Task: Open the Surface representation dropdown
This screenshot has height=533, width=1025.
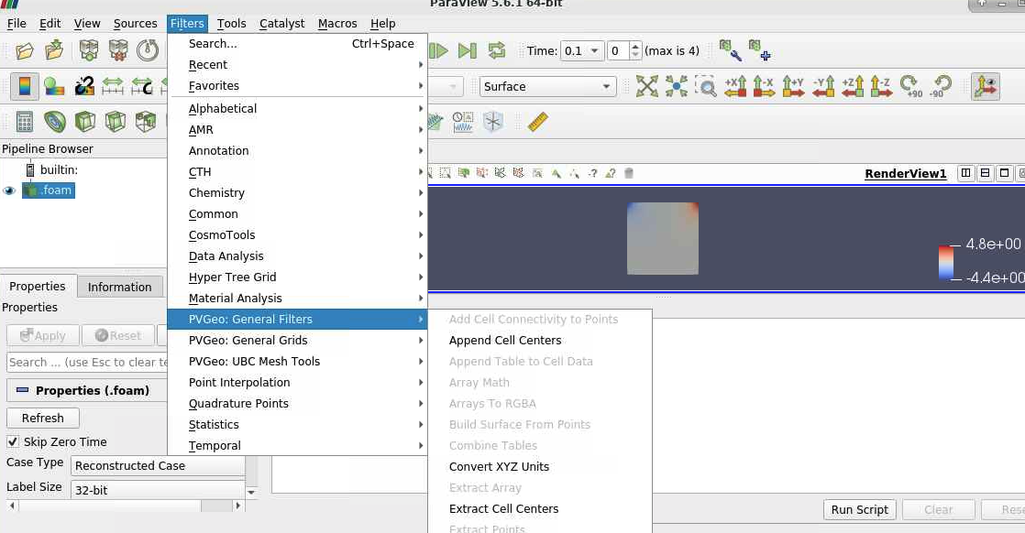Action: click(x=548, y=86)
